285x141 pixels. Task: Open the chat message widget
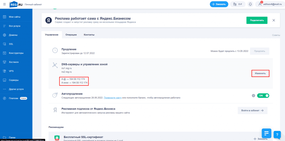(x=266, y=133)
